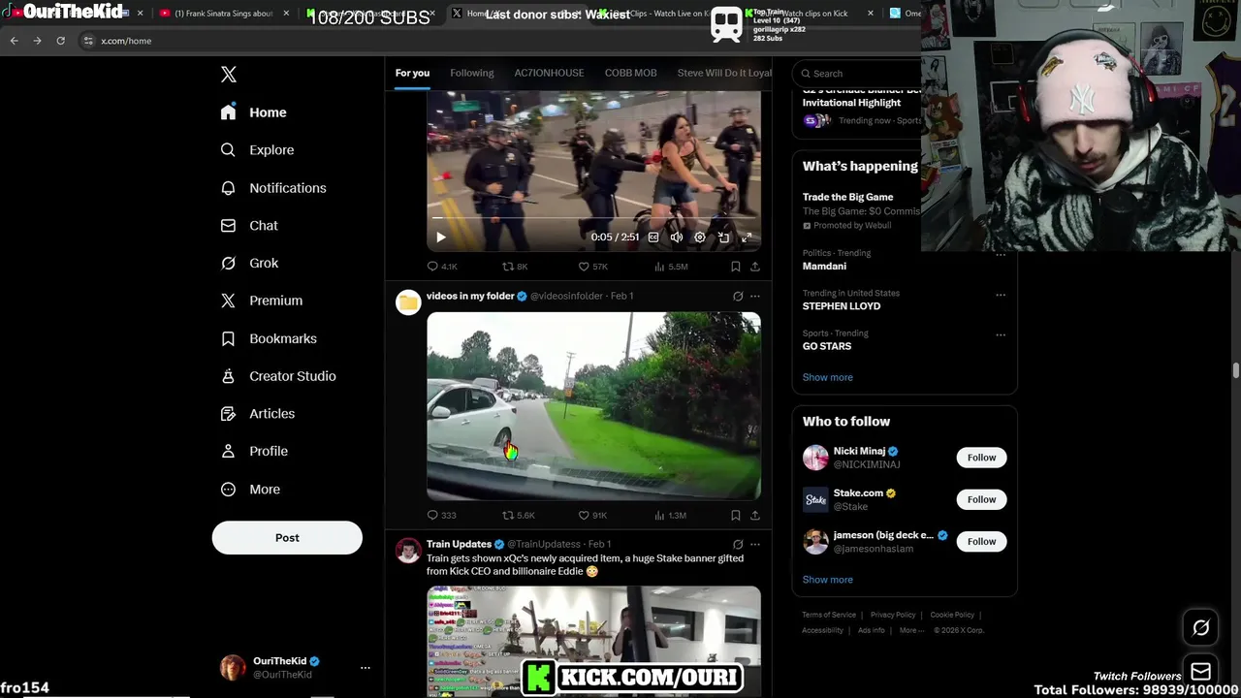Viewport: 1241px width, 698px height.
Task: Toggle closed captions on the video
Action: click(653, 238)
